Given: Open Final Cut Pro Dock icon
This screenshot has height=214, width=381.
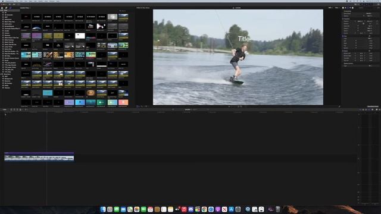Looking at the screenshot, I should (x=198, y=209).
